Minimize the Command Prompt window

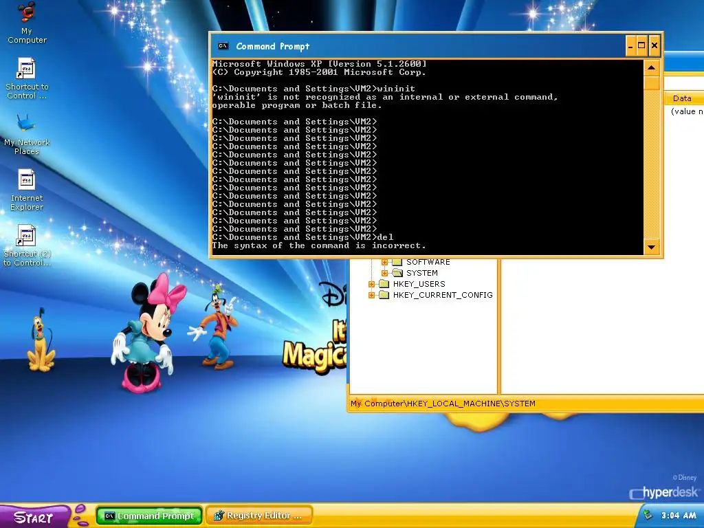click(x=631, y=46)
